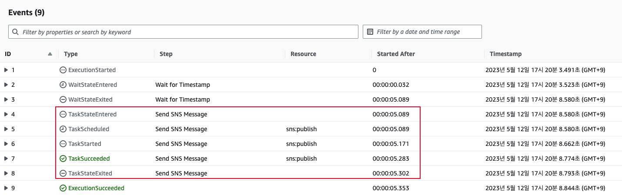
Task: Sort events by Timestamp column header
Action: (x=505, y=54)
